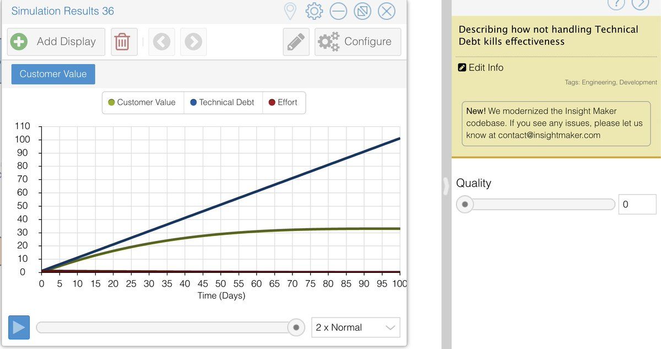This screenshot has height=349, width=661.
Task: Select the Customer Value display tab
Action: pos(53,74)
